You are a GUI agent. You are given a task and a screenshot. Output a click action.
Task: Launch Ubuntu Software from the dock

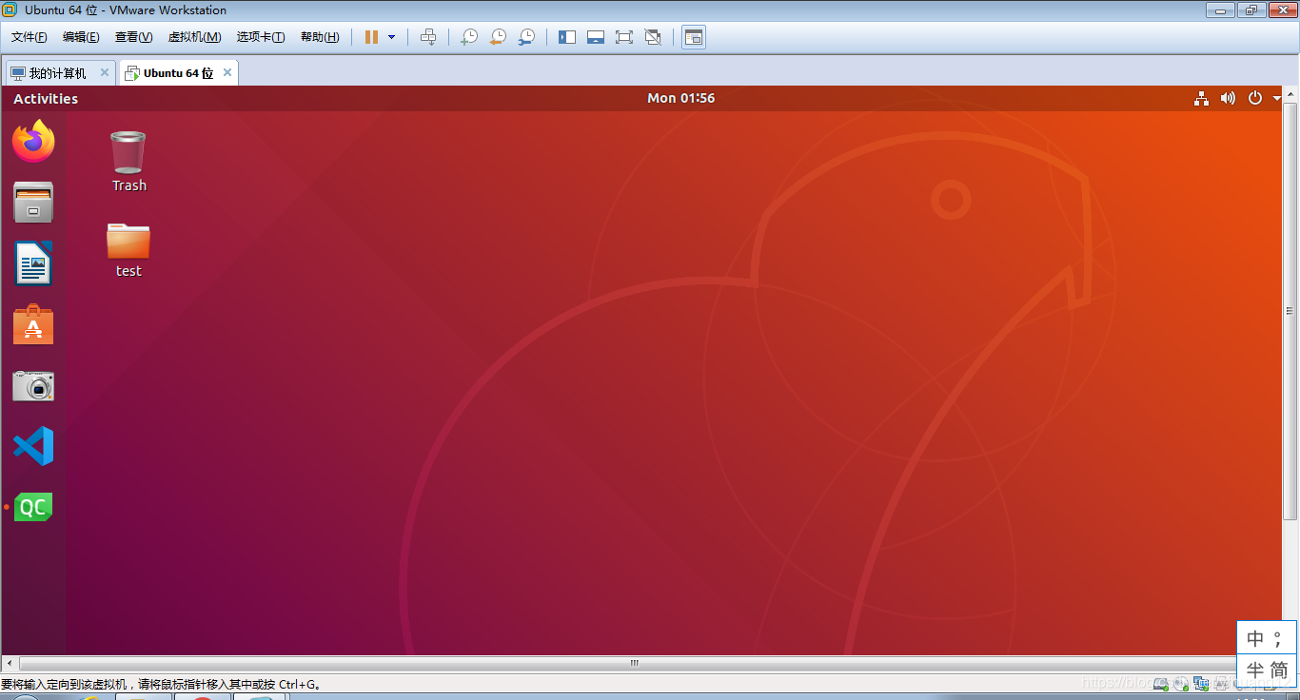point(33,324)
